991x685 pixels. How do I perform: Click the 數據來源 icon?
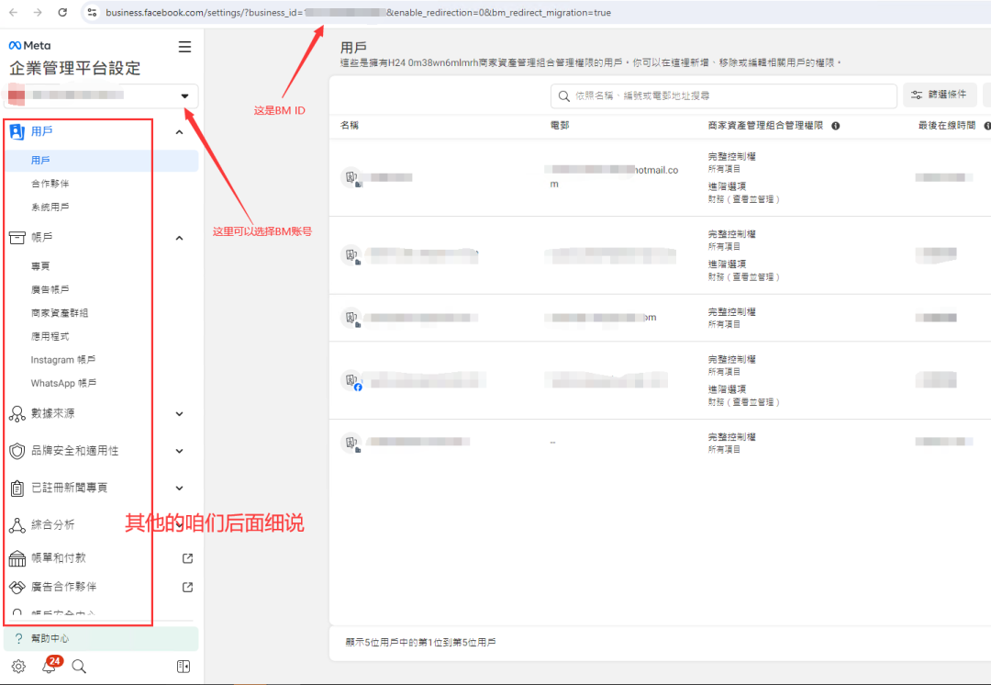(x=17, y=413)
